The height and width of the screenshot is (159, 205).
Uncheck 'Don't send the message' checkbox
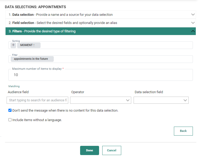point(10,111)
